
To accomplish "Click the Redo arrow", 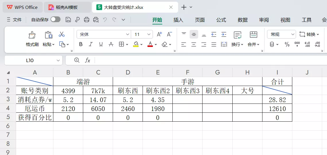I will 114,20.
